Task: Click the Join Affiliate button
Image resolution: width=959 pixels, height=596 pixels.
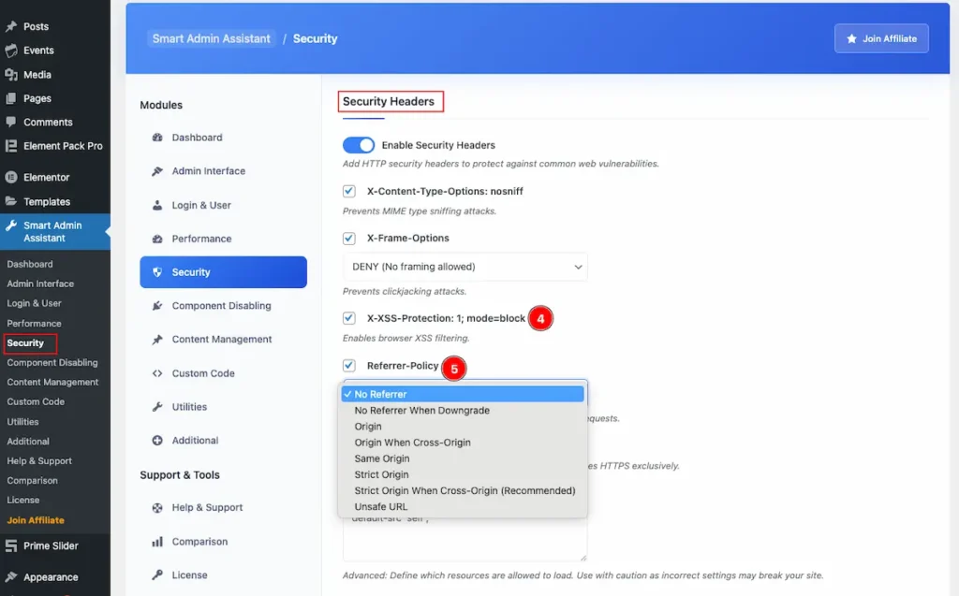Action: (881, 38)
